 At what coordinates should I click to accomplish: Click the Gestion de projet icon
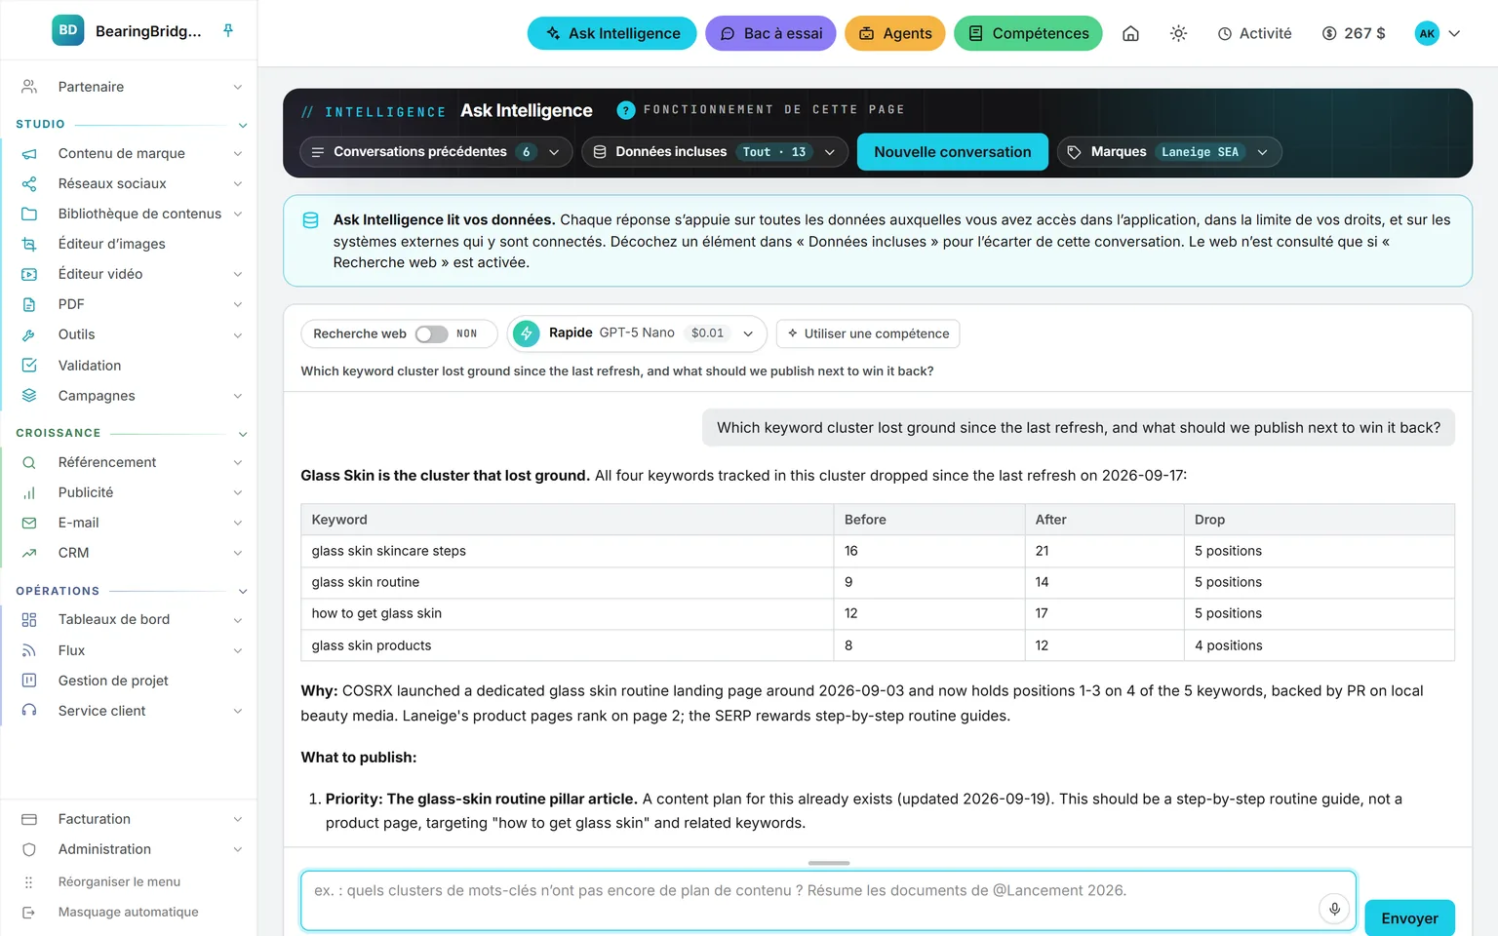[29, 681]
